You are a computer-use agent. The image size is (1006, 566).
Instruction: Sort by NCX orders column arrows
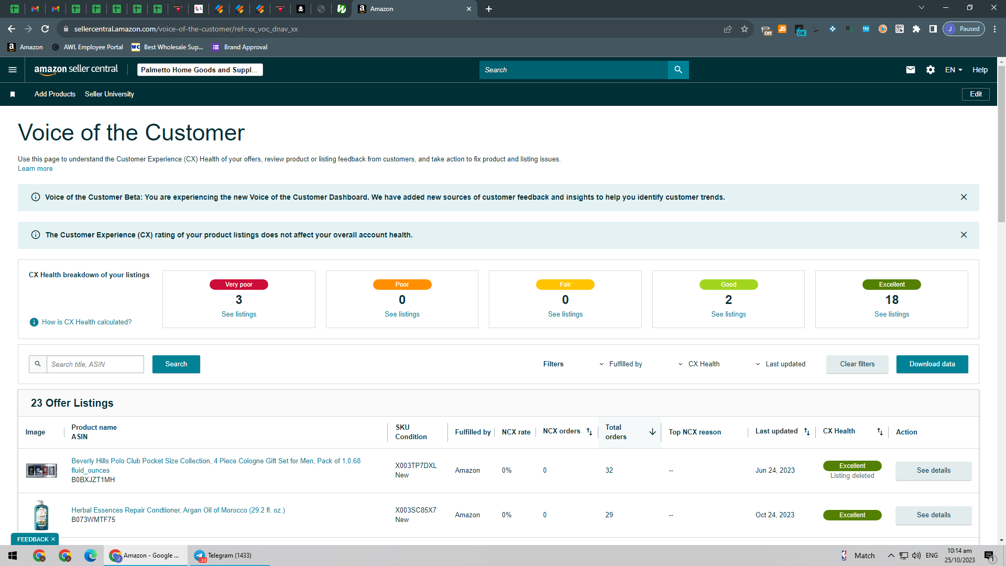[589, 432]
